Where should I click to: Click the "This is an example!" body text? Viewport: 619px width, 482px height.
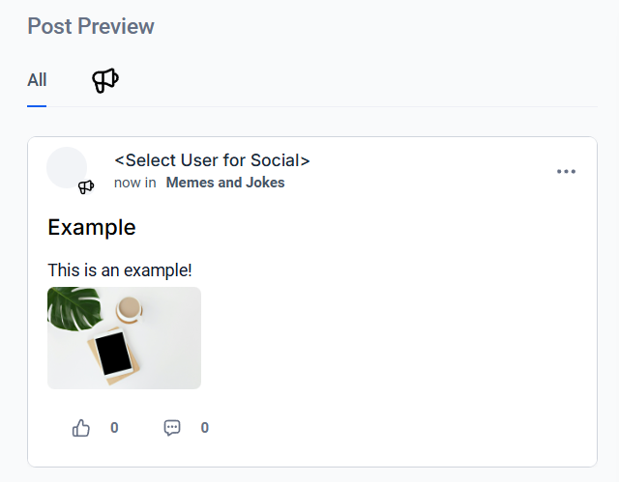click(x=120, y=270)
